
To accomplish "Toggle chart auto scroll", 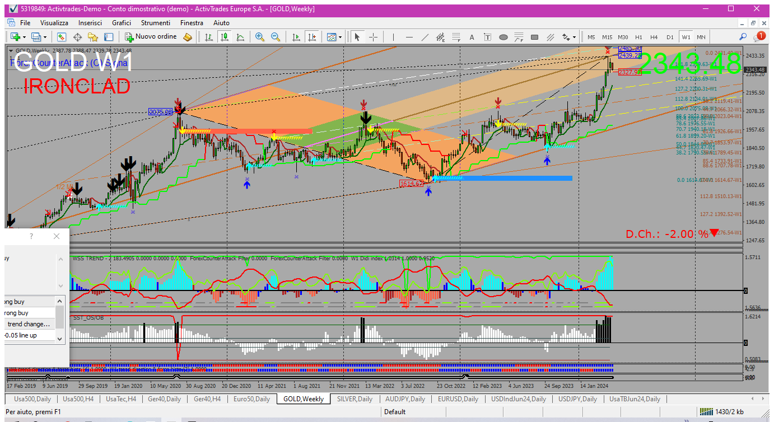I will [x=296, y=37].
